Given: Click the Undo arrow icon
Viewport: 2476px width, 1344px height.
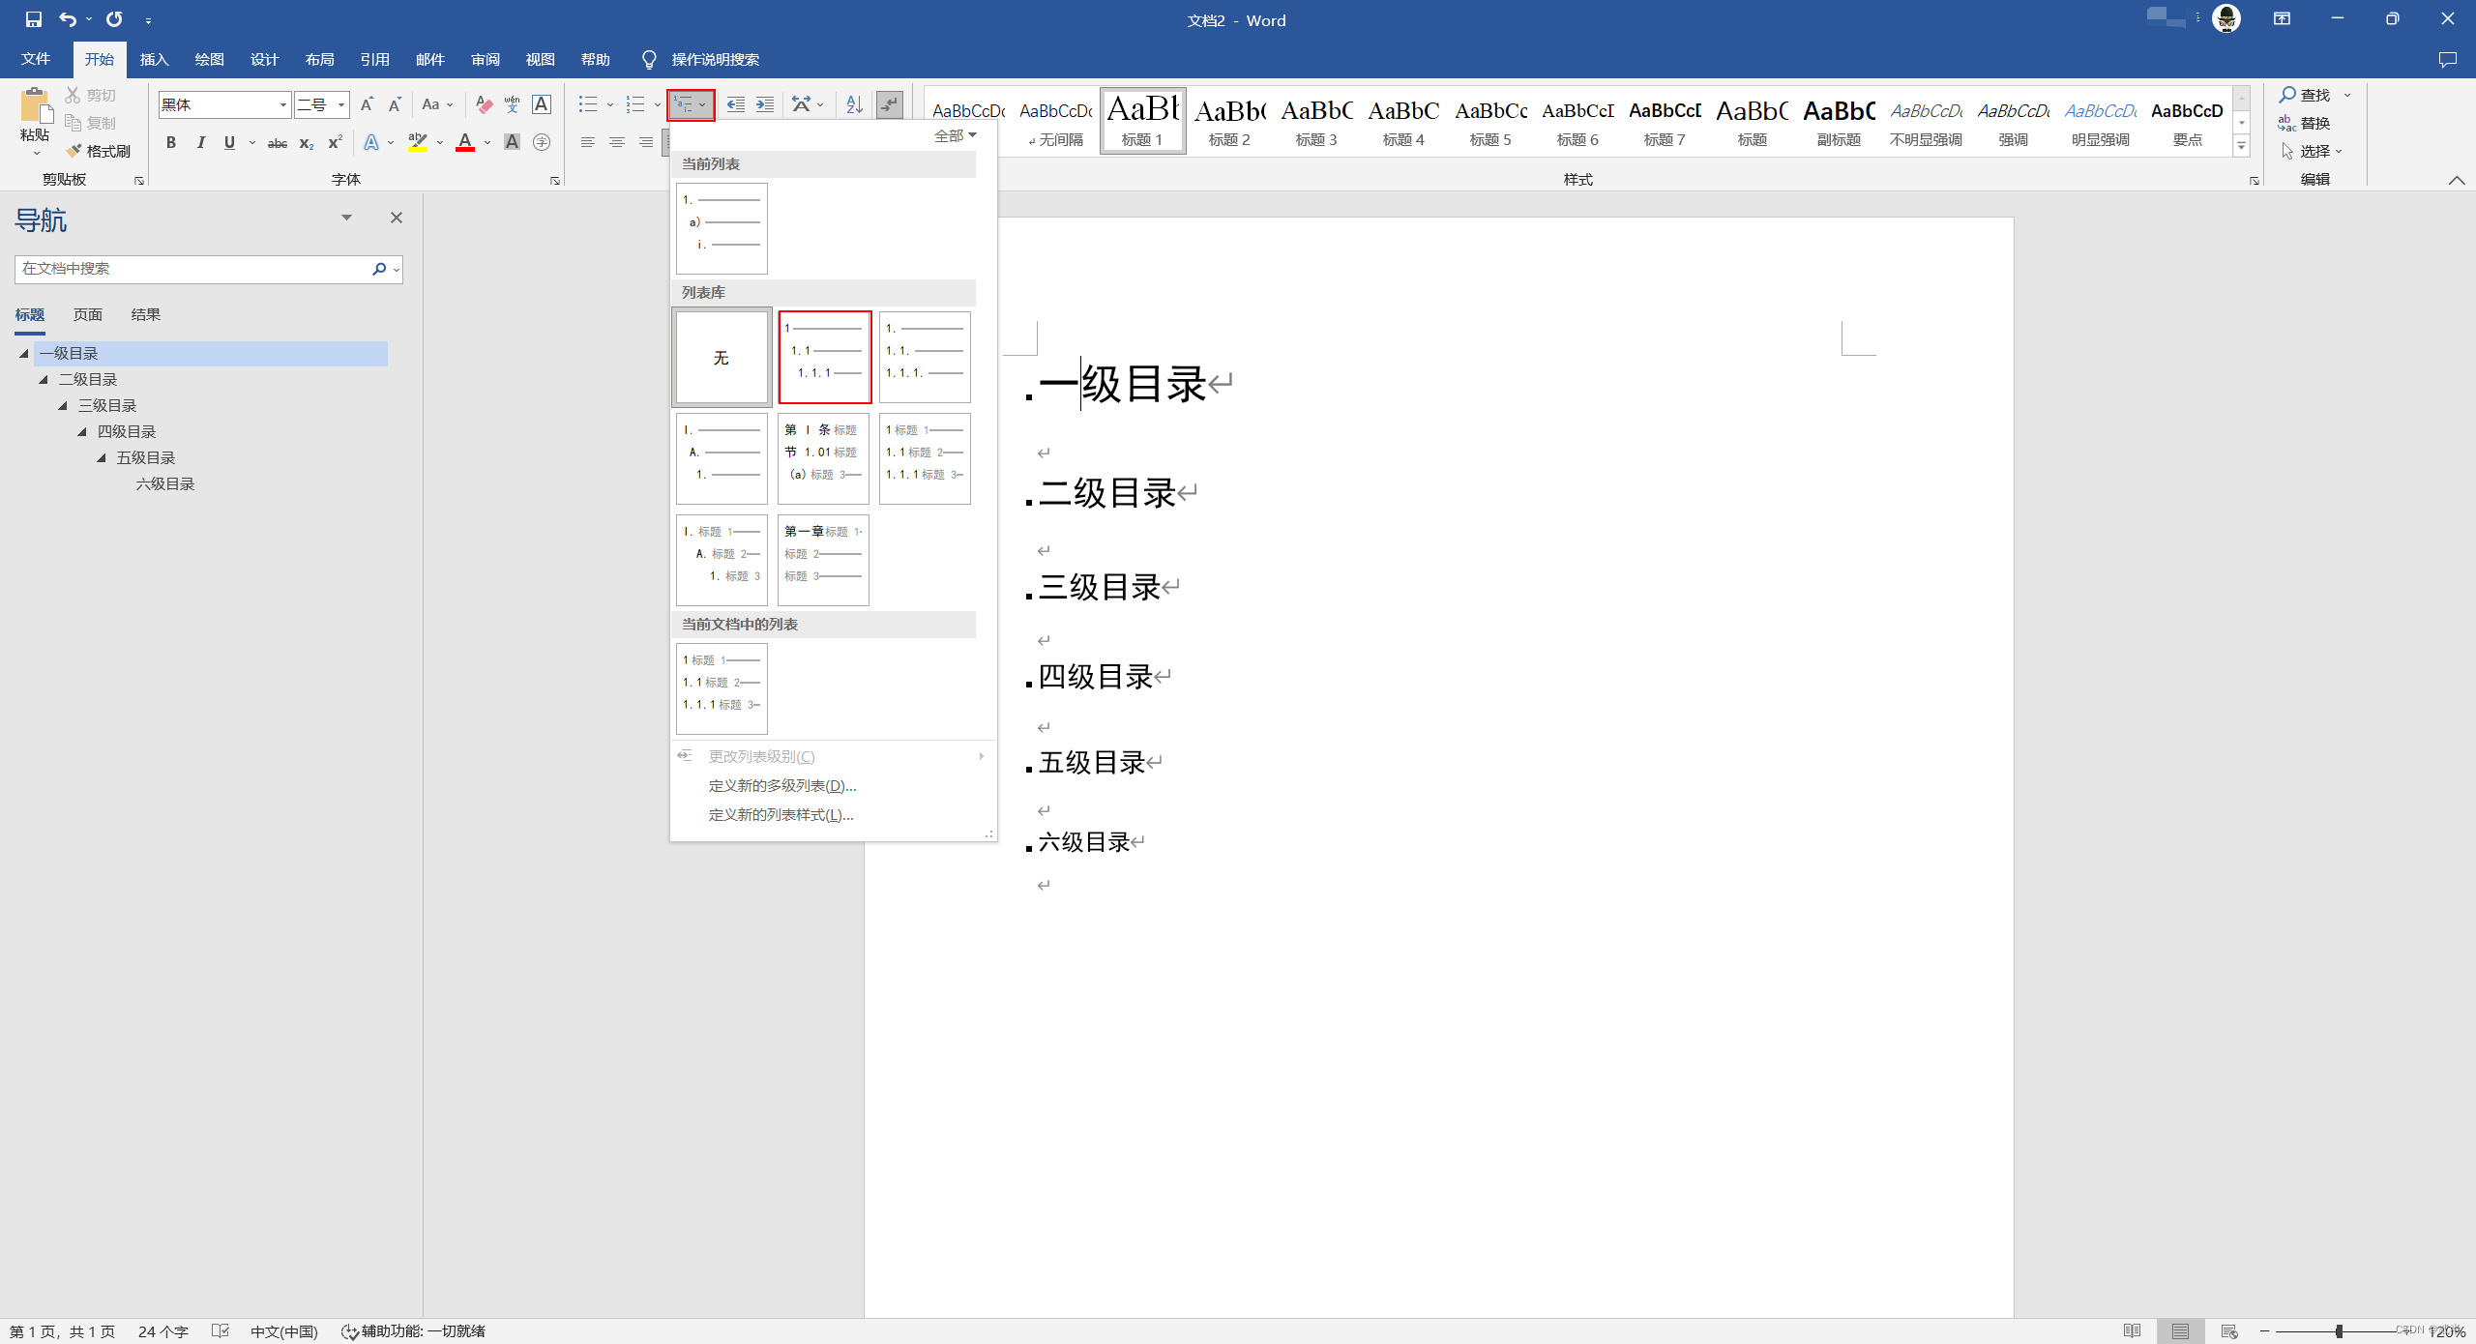Looking at the screenshot, I should (66, 19).
